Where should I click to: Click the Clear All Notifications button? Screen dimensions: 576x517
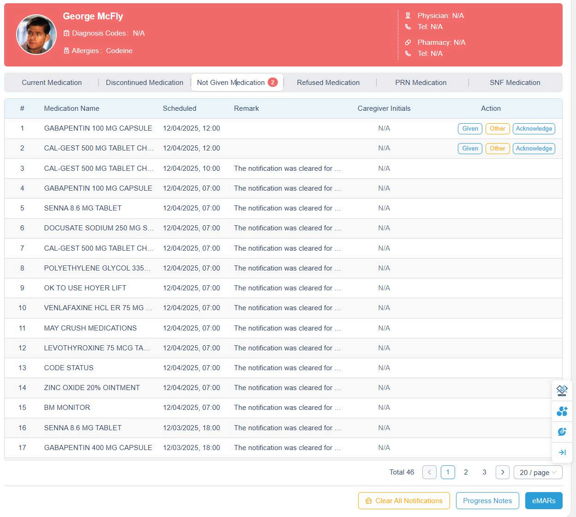tap(404, 501)
